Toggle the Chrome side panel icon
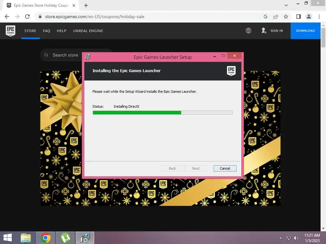 [x=299, y=17]
